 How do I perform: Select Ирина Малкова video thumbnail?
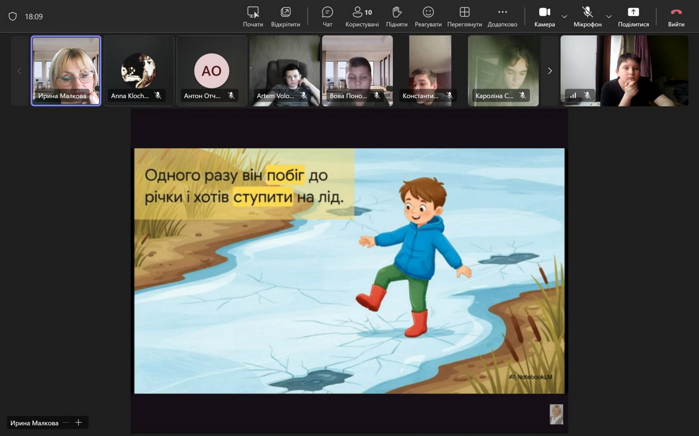click(x=66, y=70)
